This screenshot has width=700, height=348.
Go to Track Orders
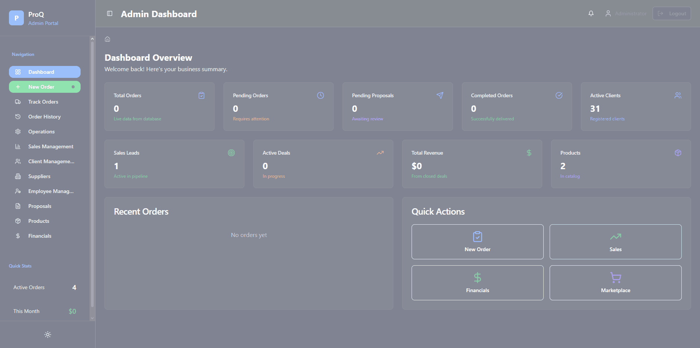coord(45,102)
